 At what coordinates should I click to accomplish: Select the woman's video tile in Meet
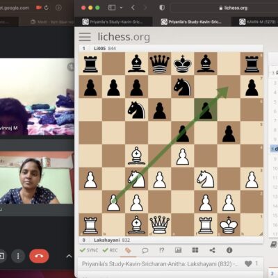(37, 178)
